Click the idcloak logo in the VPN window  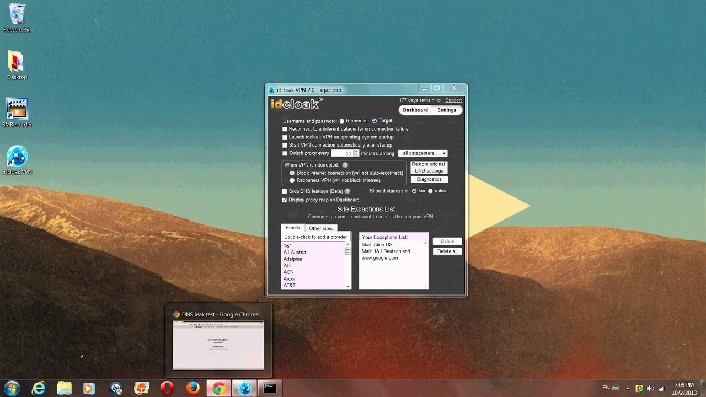(x=296, y=104)
